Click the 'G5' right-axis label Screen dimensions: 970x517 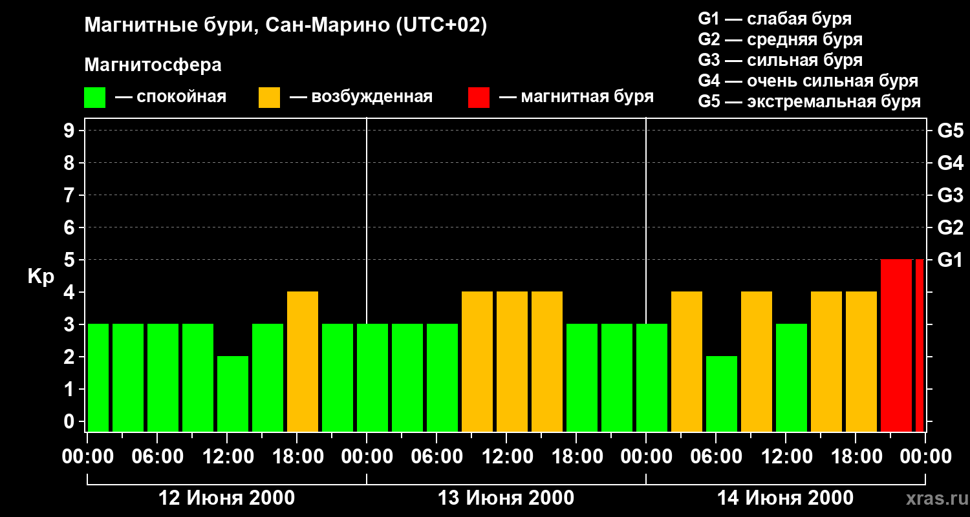tap(950, 131)
